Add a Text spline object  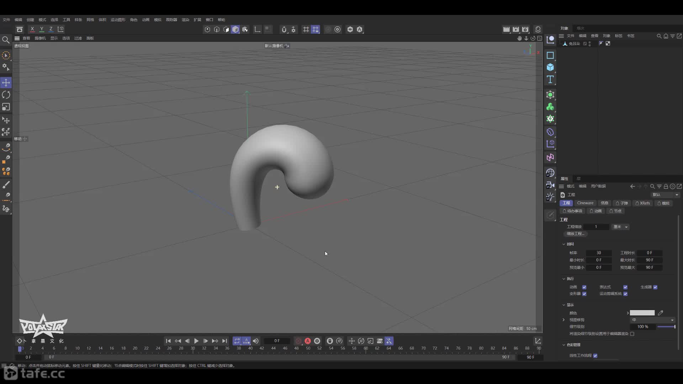(550, 79)
